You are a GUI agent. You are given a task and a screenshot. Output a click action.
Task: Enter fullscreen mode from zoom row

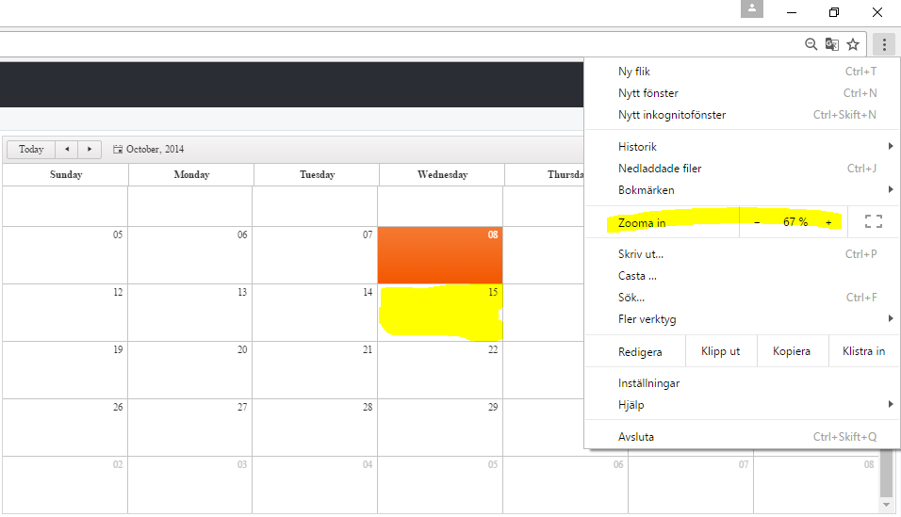(x=874, y=221)
